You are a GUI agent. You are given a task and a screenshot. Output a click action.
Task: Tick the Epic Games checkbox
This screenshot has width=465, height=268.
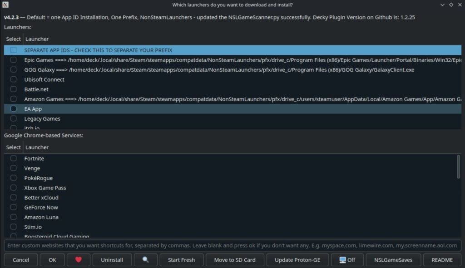(13, 60)
